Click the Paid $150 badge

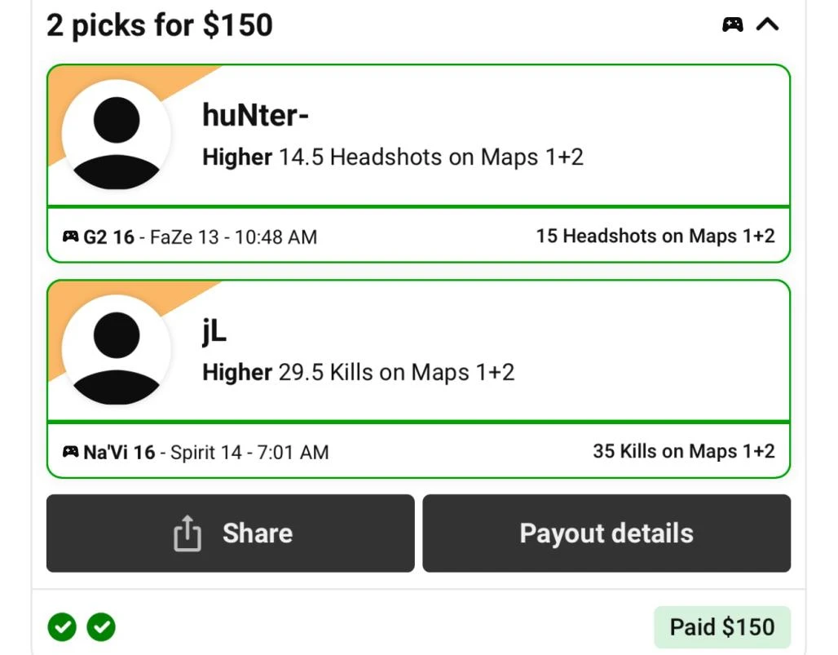point(722,627)
